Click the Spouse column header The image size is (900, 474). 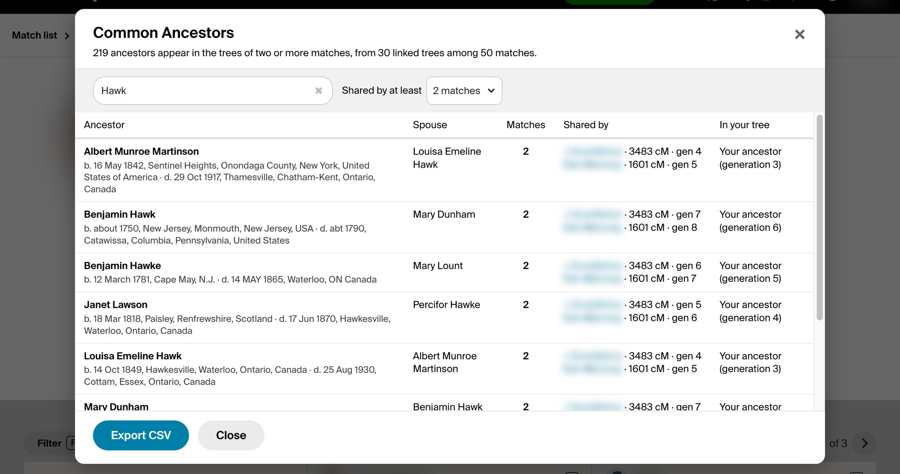(430, 125)
